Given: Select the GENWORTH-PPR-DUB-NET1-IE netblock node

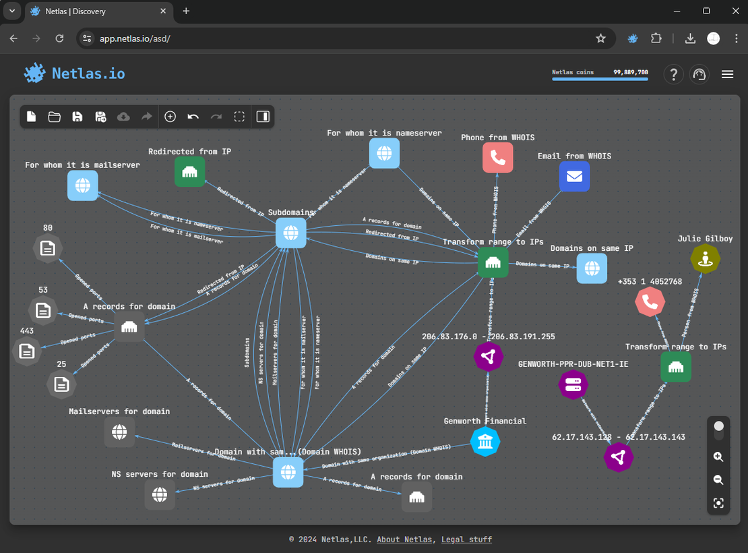Looking at the screenshot, I should point(573,384).
